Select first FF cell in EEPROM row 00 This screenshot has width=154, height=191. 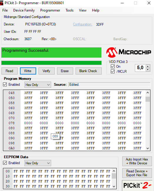point(16,171)
